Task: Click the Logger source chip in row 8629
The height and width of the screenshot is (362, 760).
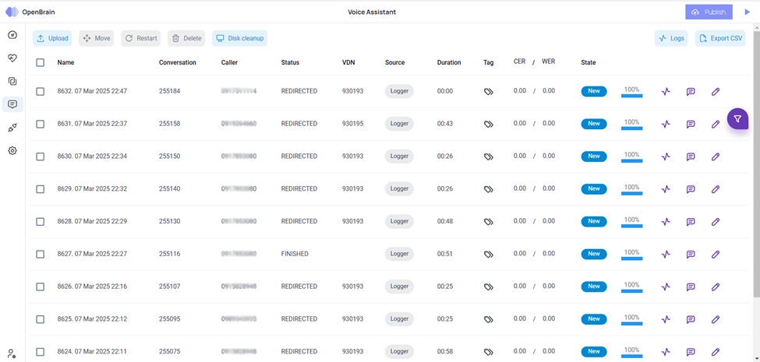Action: (399, 188)
